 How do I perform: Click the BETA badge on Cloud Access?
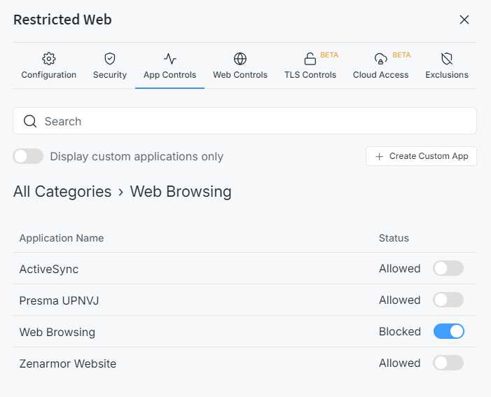[401, 55]
